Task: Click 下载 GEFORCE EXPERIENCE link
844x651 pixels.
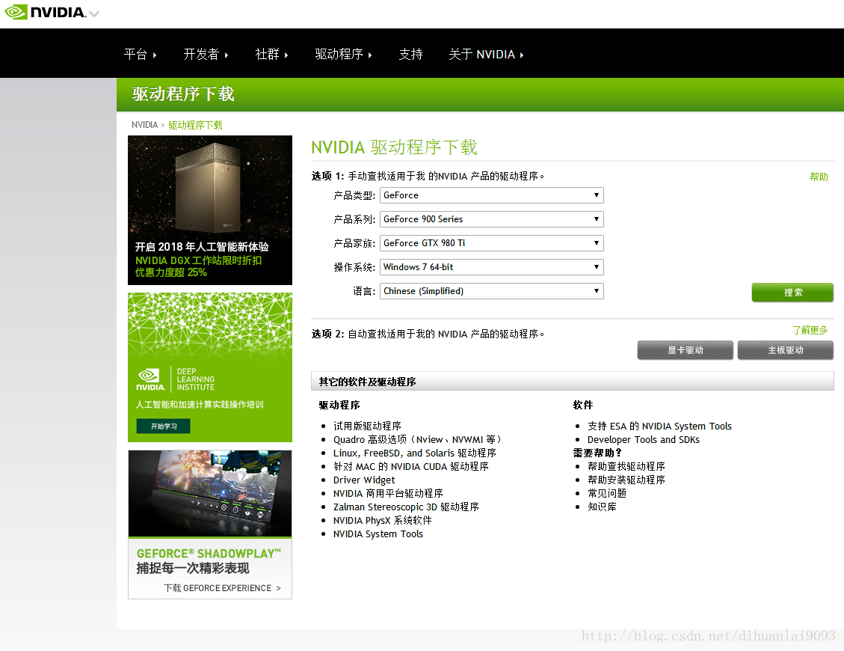Action: pos(222,588)
